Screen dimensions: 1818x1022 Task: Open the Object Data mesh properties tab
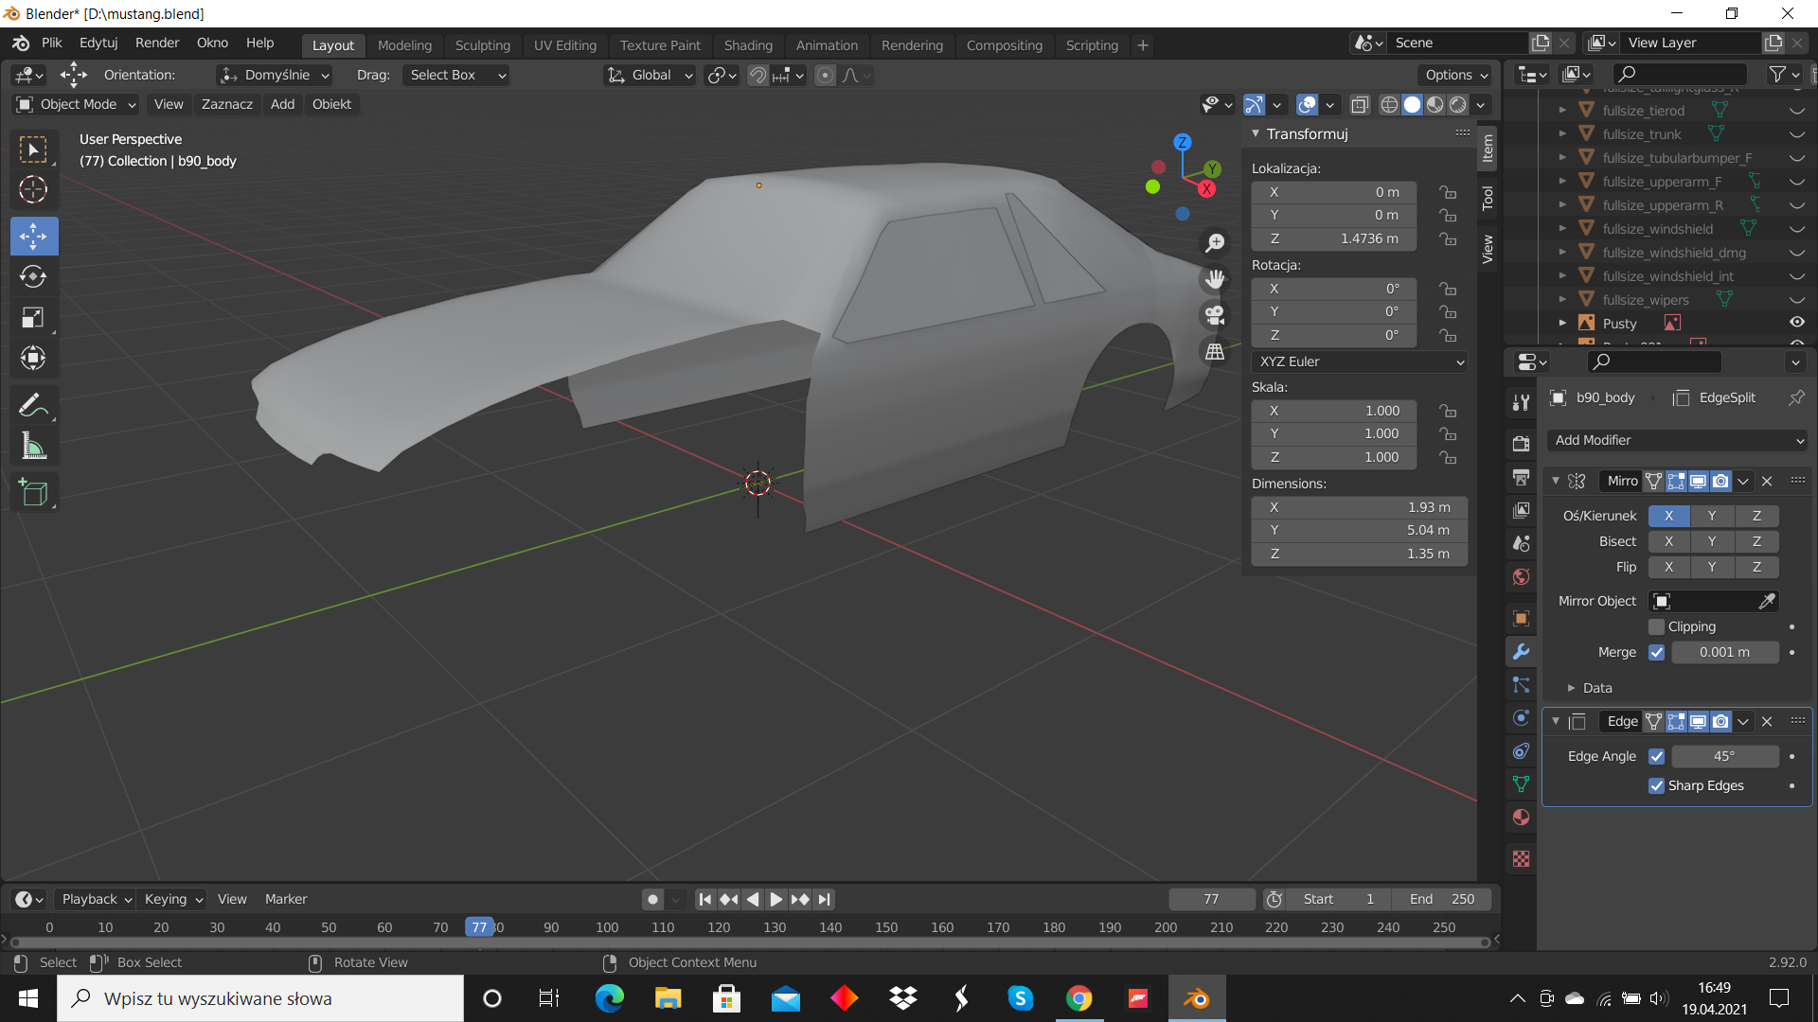coord(1521,784)
